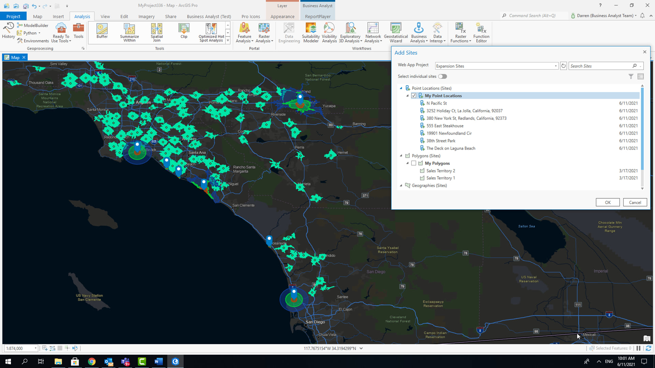Open the Spatial Join tool
Screen dimensions: 655x368
click(157, 32)
